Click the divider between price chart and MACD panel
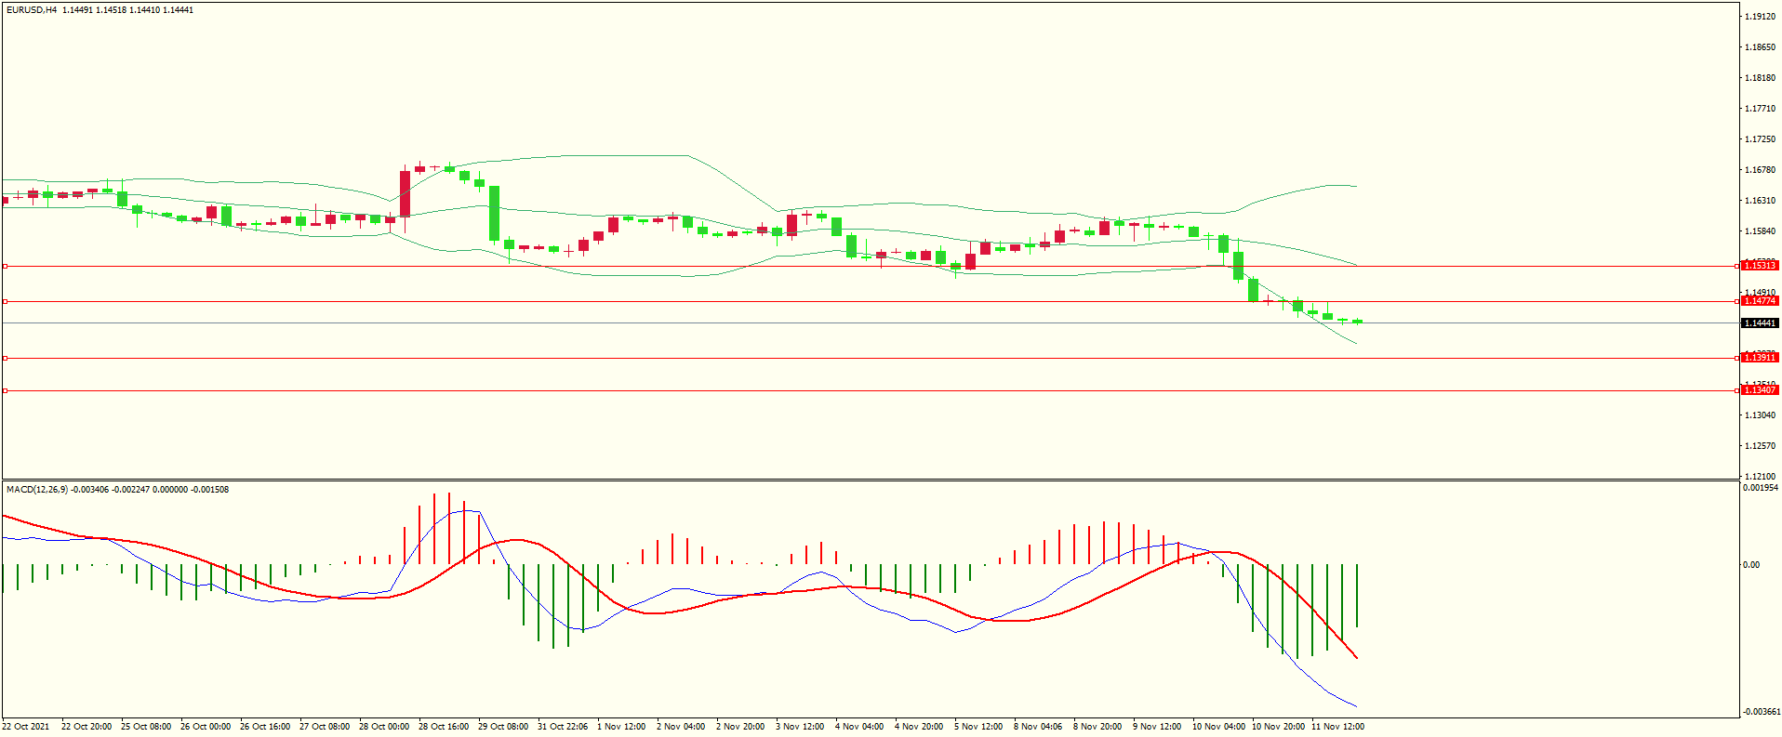The width and height of the screenshot is (1782, 737). point(870,480)
